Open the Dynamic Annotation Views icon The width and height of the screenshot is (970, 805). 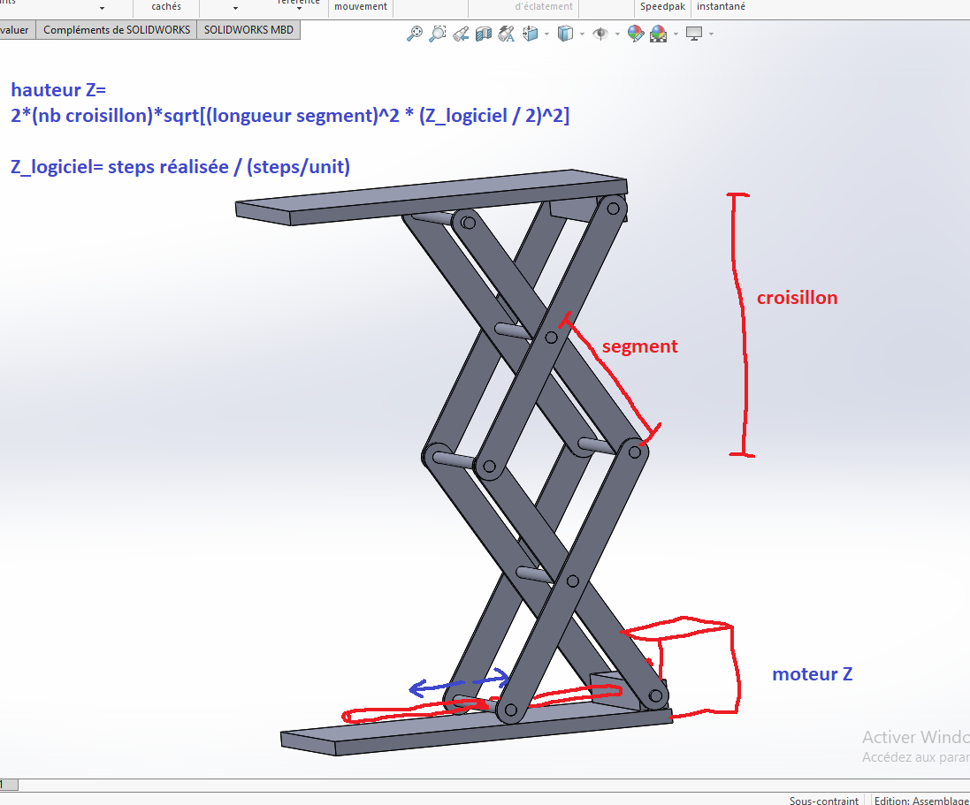coord(507,34)
